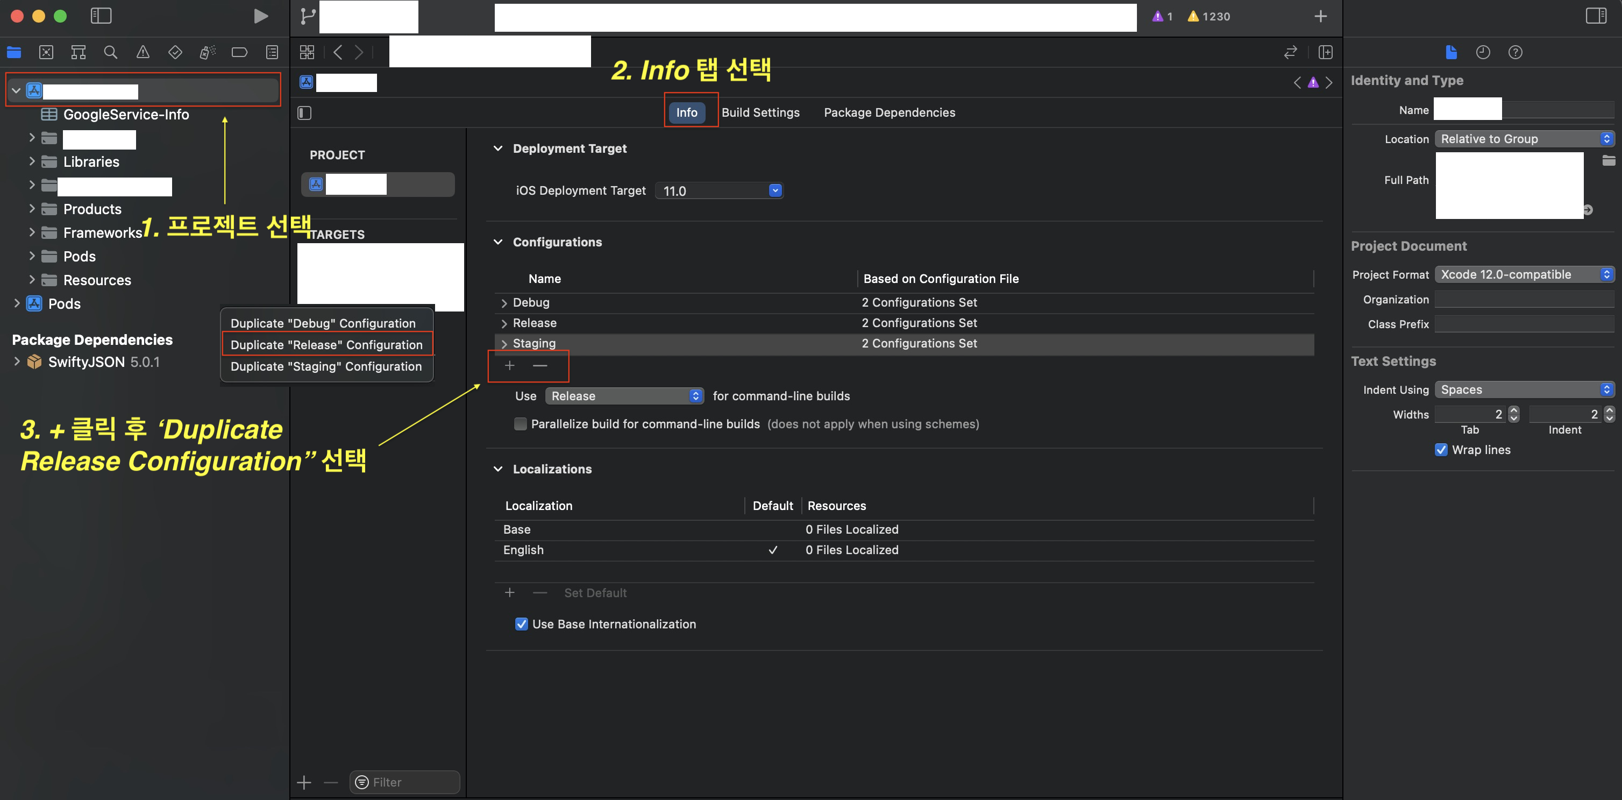Choose Duplicate "Release" Configuration menu item
The image size is (1622, 800).
[x=326, y=344]
